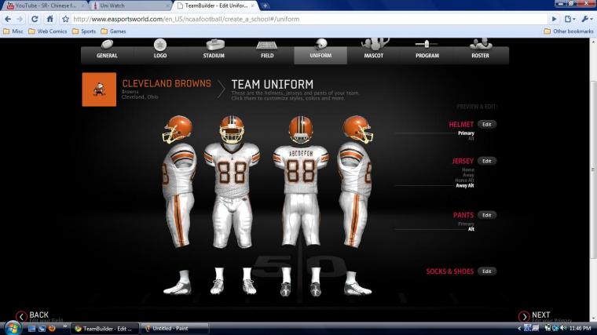The image size is (597, 335).
Task: Select the TeamBuilder browser tab
Action: coord(216,5)
